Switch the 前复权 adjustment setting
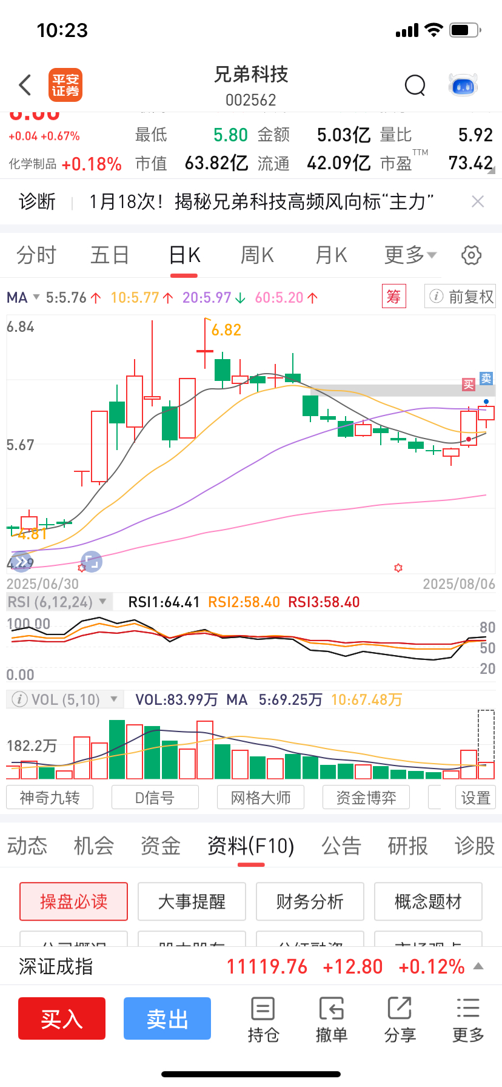This screenshot has height=1087, width=502. click(x=460, y=297)
